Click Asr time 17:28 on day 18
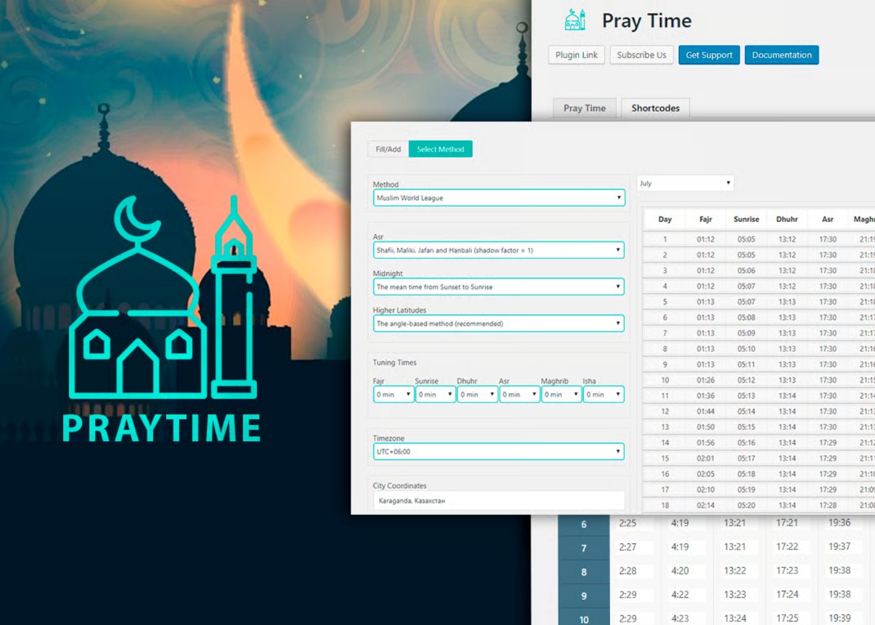Image resolution: width=875 pixels, height=625 pixels. coord(827,505)
